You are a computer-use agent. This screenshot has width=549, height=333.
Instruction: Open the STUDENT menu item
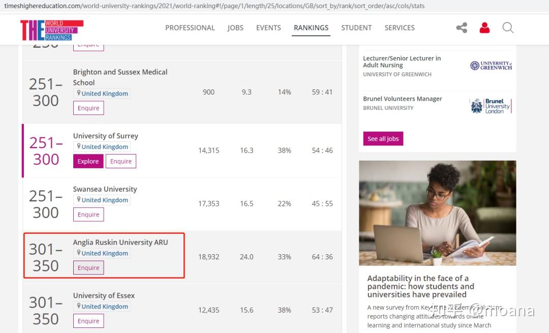(356, 28)
